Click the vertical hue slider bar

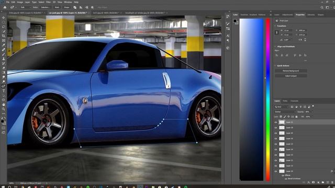coord(268,100)
